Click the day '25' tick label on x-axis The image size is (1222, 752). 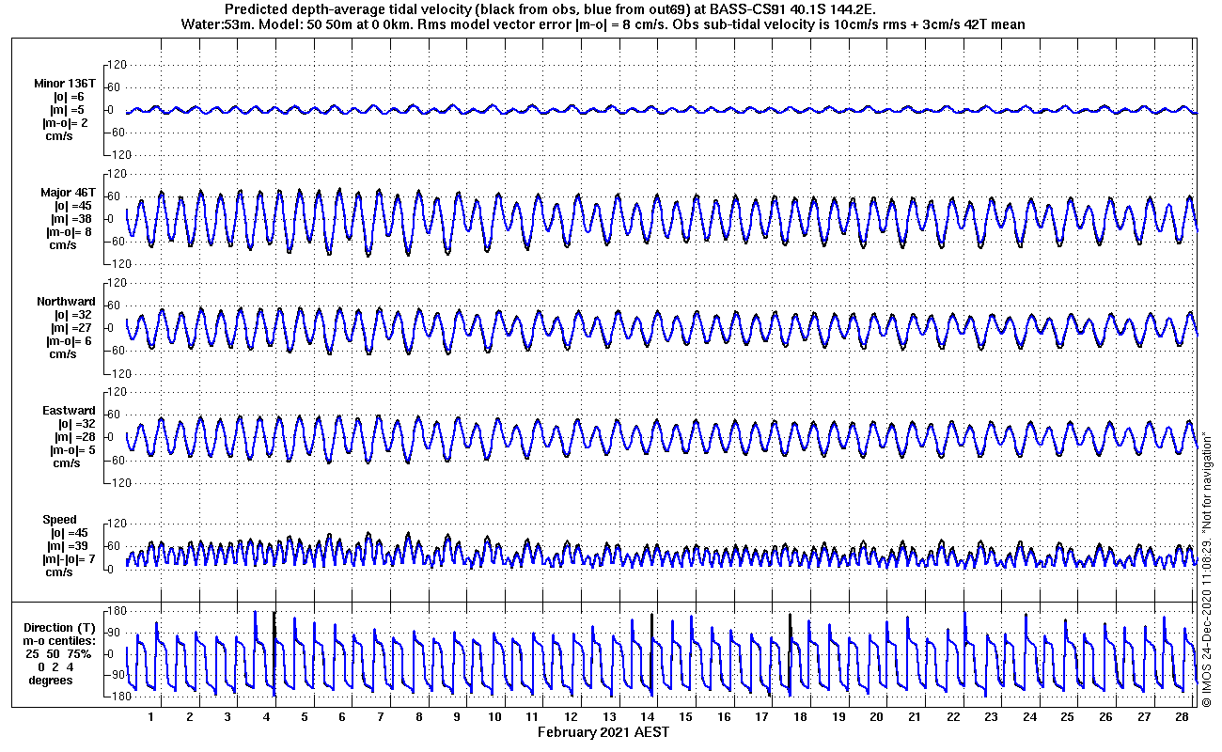coord(1068,717)
